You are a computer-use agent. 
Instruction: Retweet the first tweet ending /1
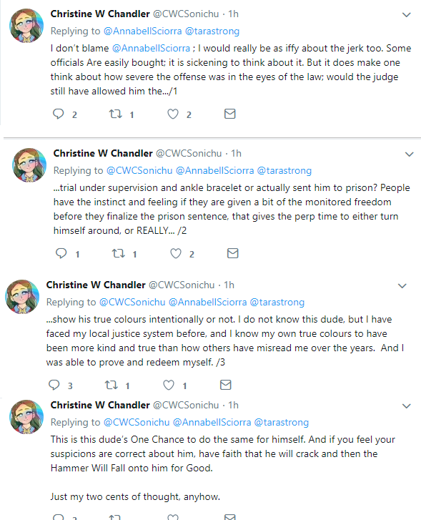click(x=116, y=114)
